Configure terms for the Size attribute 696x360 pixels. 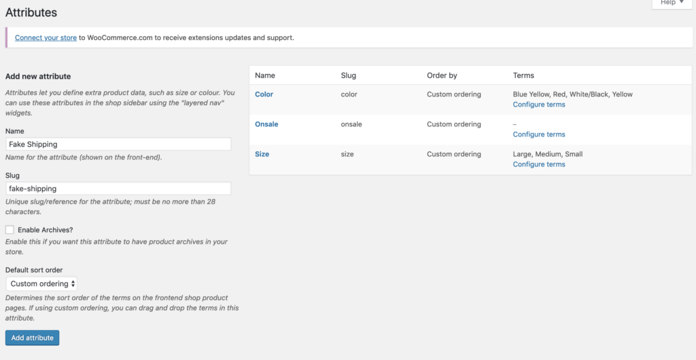pyautogui.click(x=538, y=164)
